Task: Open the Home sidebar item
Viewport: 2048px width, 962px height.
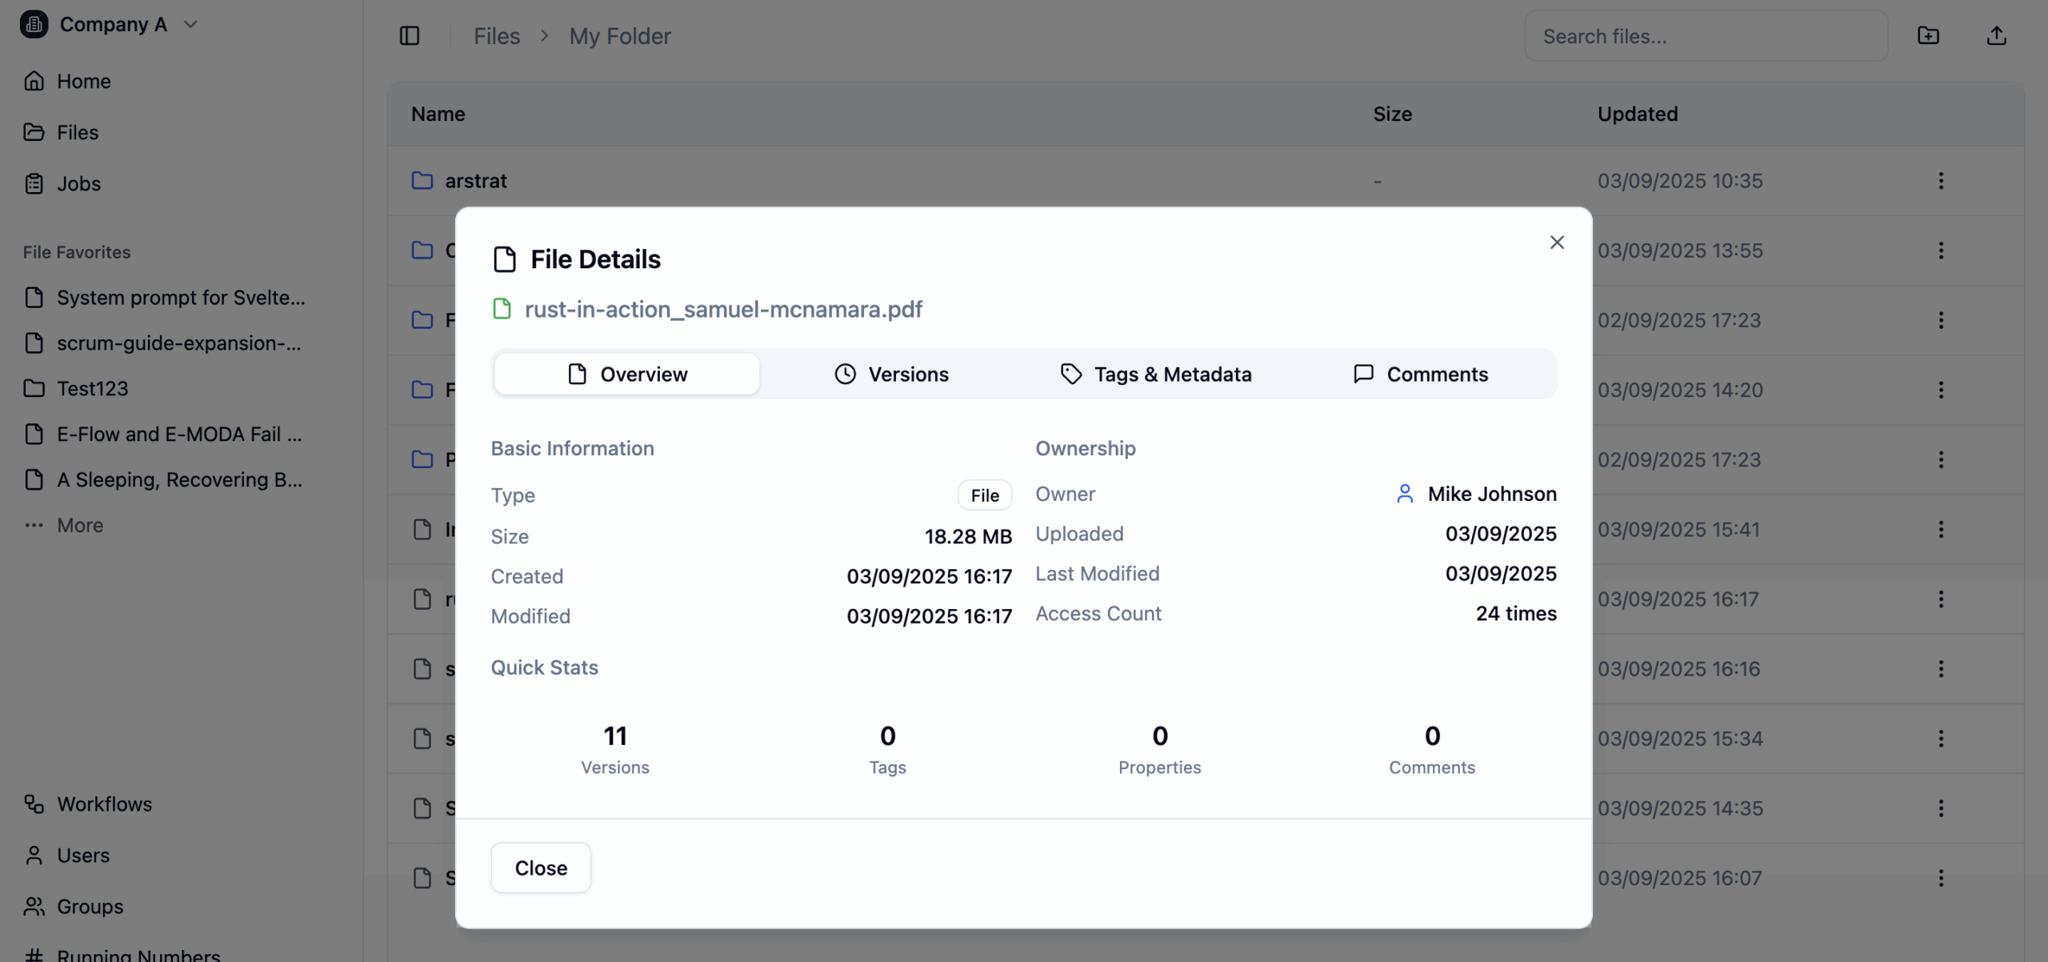Action: (x=83, y=81)
